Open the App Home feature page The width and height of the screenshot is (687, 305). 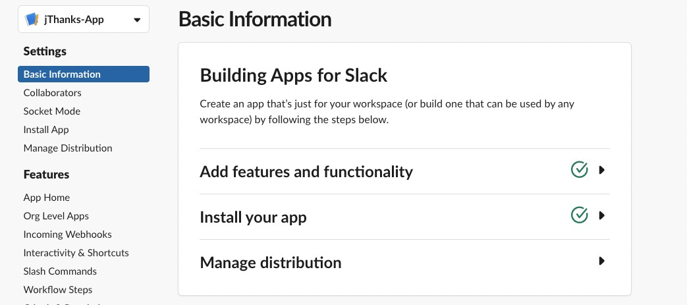(47, 198)
